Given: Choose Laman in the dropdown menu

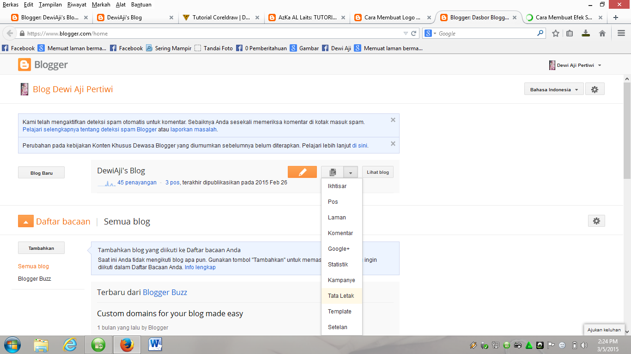Looking at the screenshot, I should coord(342,218).
